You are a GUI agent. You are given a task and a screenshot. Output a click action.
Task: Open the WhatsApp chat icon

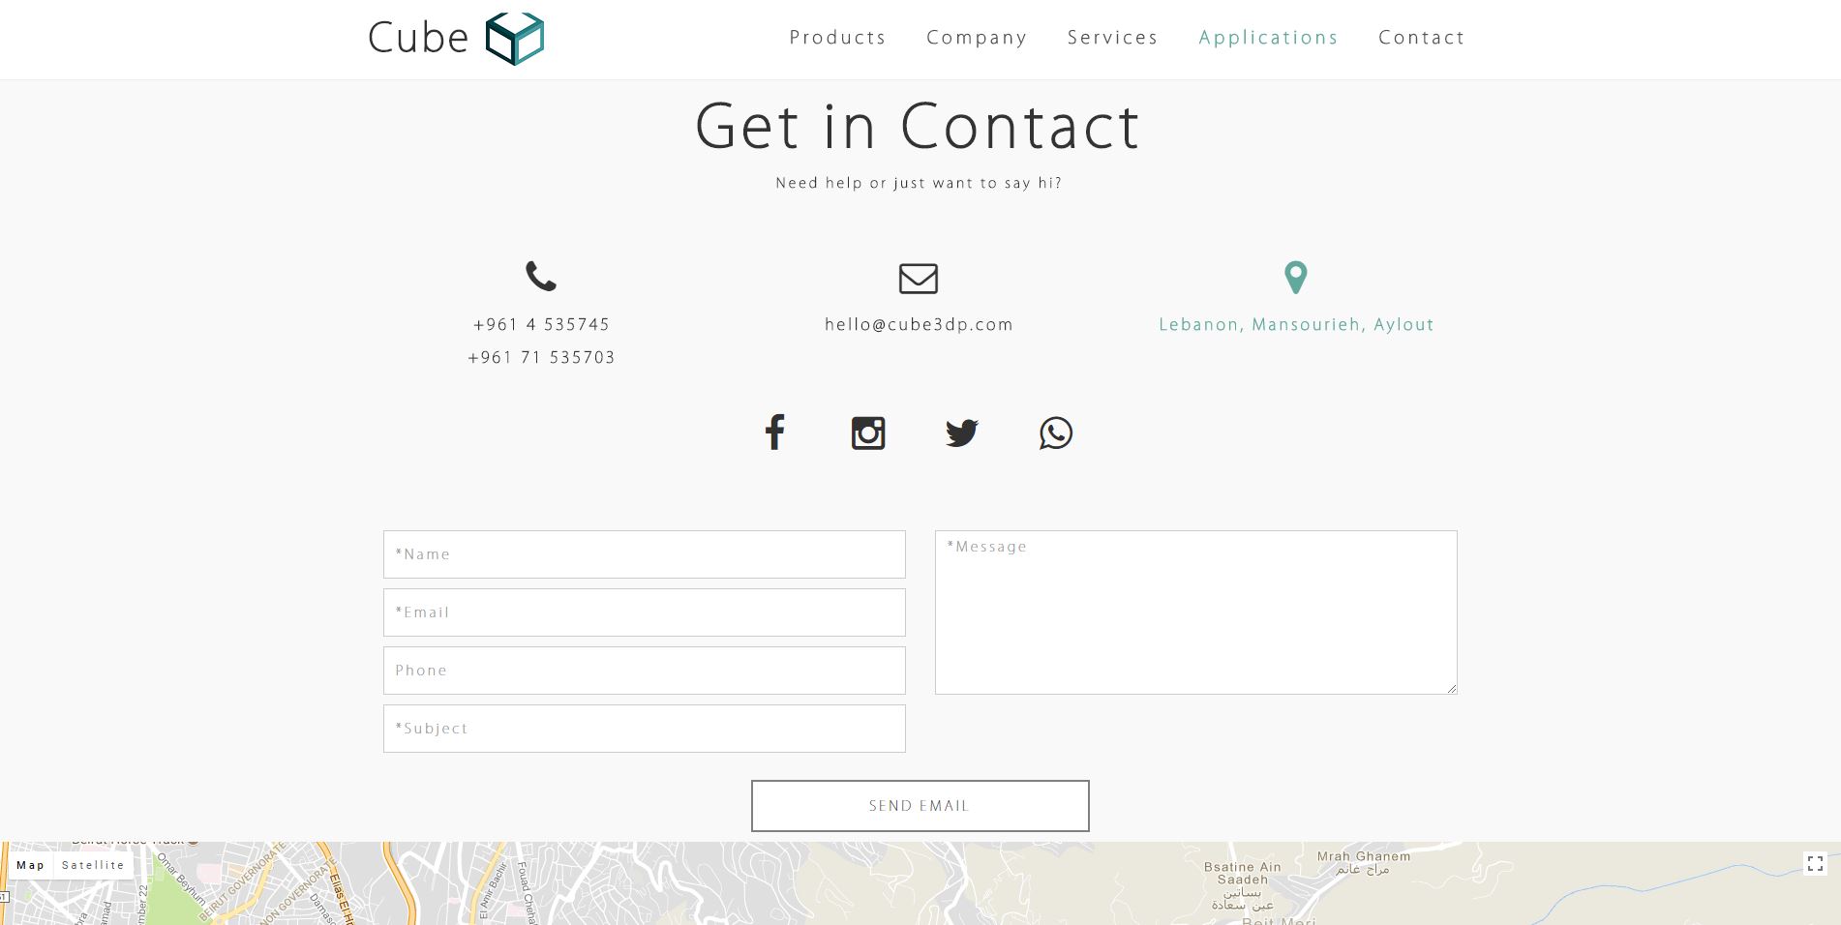1056,433
